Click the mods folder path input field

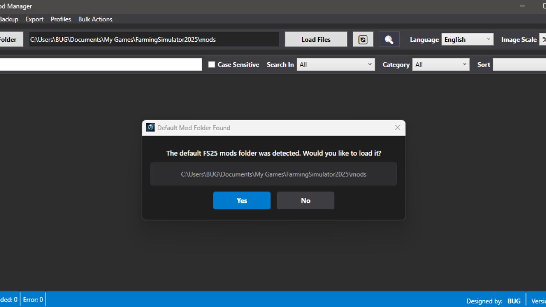(x=154, y=39)
